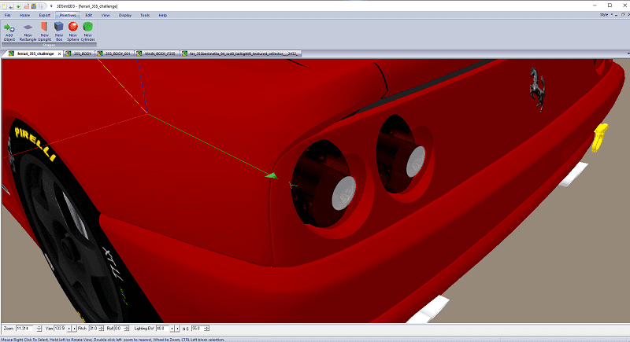Viewport: 630px width, 342px height.
Task: Expand the document tabs overflow arrow
Action: pyautogui.click(x=628, y=53)
